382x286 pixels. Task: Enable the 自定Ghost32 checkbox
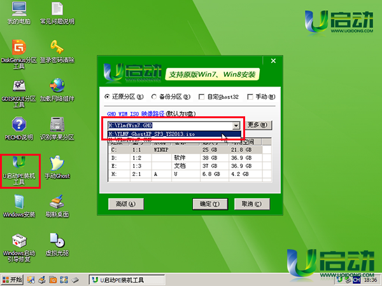202,97
